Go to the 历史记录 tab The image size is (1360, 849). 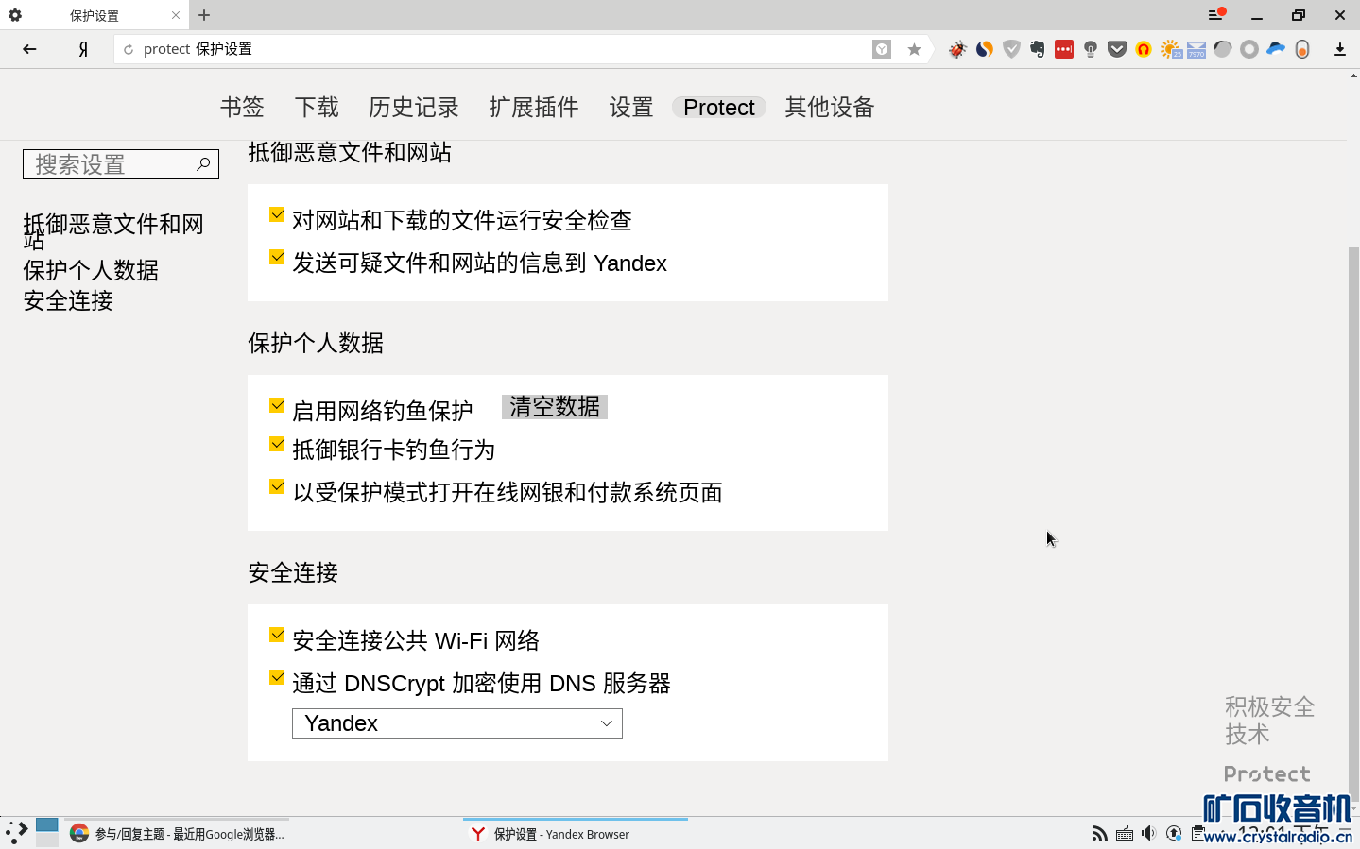coord(414,108)
